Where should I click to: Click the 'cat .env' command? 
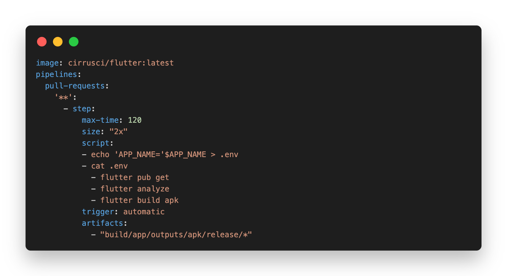point(109,166)
